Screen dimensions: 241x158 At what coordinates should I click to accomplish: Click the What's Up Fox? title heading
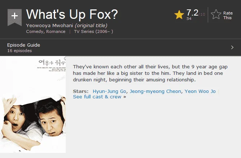coord(72,14)
